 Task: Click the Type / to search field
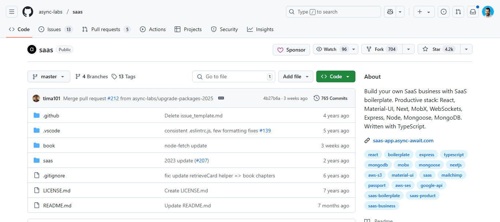333,12
